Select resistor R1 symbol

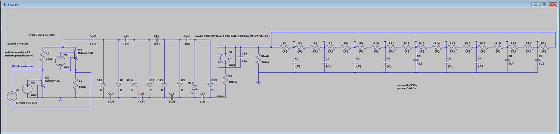[285, 47]
